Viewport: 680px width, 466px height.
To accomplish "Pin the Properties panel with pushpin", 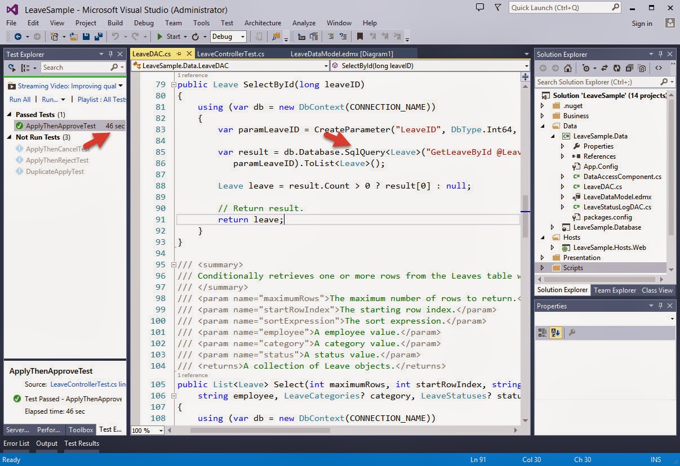I will 660,306.
